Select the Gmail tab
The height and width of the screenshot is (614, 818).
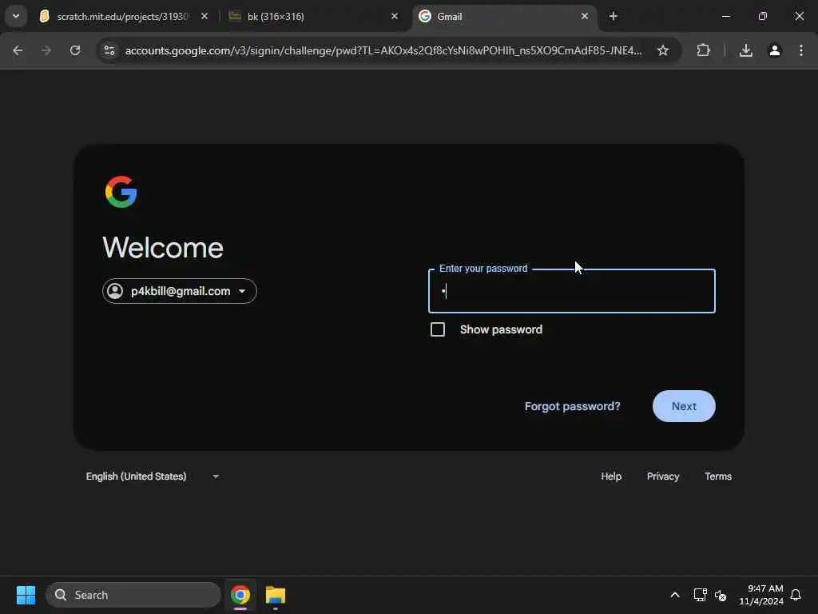pos(505,17)
